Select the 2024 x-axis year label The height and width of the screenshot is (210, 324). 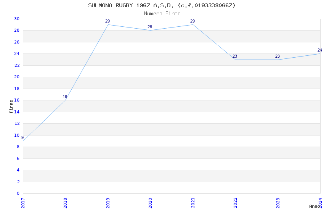click(x=320, y=203)
